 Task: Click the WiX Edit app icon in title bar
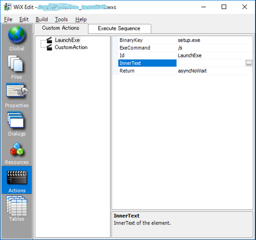(7, 7)
